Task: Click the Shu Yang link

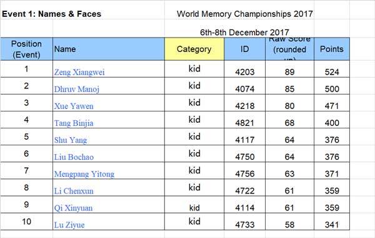Action: click(71, 140)
